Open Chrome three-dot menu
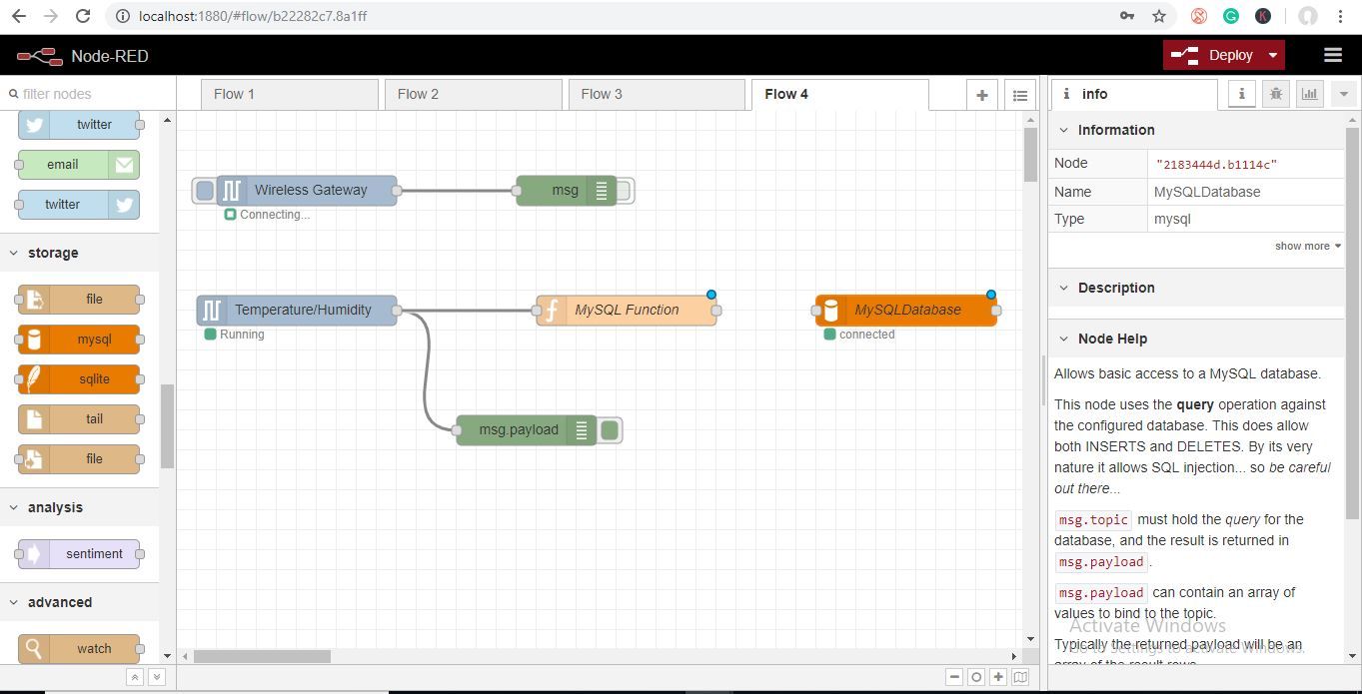 1340,16
